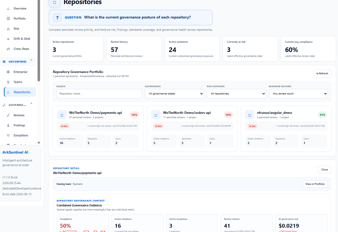Click the ArkSentinel AI brand title
This screenshot has height=232, width=338.
point(15,152)
